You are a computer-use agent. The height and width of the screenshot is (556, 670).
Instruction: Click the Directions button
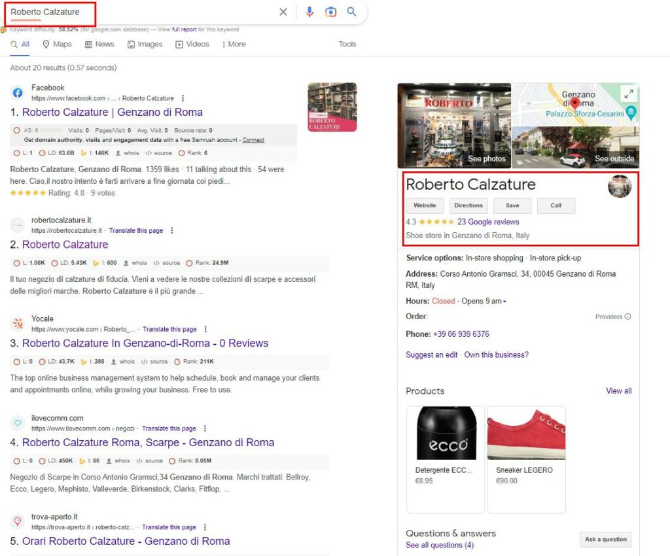tap(468, 205)
